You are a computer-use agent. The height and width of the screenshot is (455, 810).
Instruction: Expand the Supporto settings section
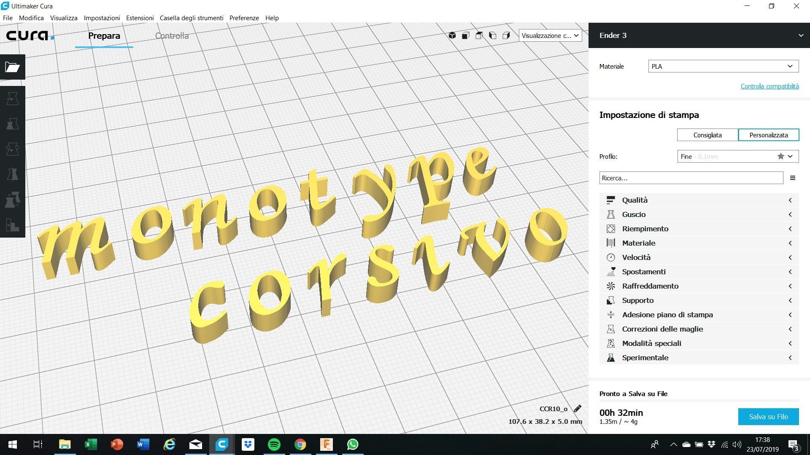(699, 300)
